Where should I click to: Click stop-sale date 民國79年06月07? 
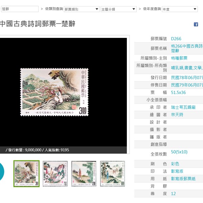[x=187, y=85]
